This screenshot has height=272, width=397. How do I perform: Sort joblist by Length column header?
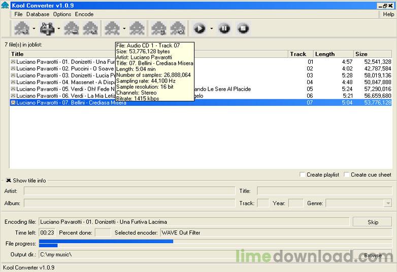[x=333, y=54]
